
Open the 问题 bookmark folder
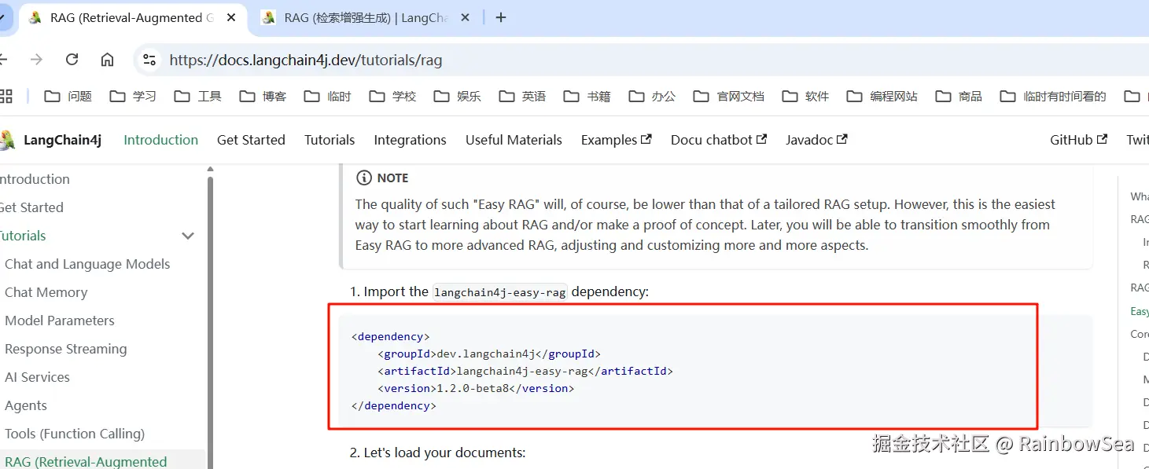pos(68,96)
